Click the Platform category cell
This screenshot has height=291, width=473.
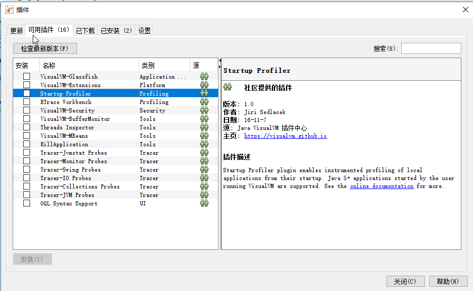152,85
